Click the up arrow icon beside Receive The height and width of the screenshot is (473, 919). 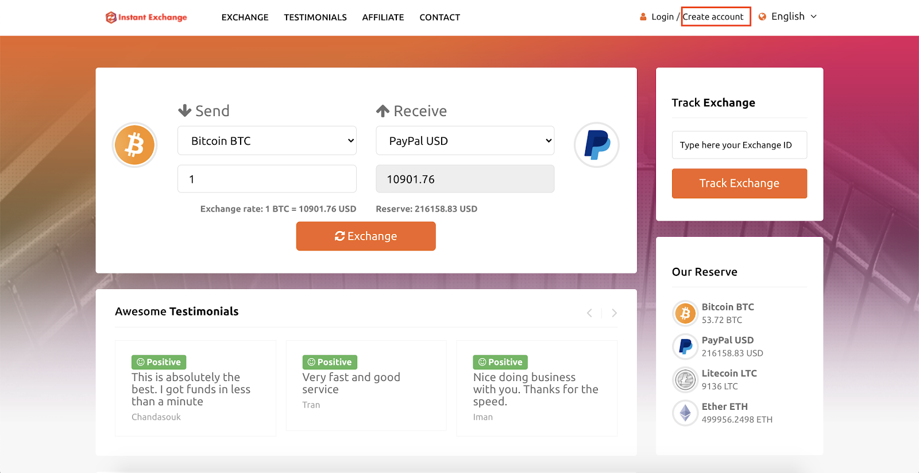383,110
